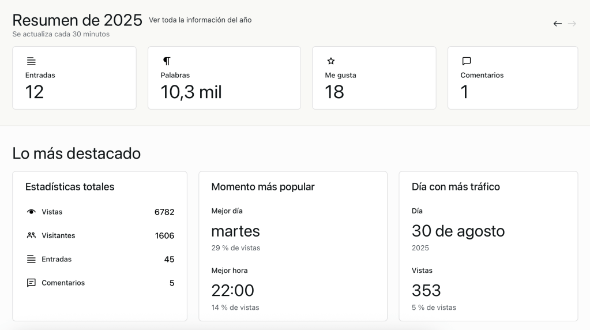Go to previous year with left arrow
590x330 pixels.
557,24
